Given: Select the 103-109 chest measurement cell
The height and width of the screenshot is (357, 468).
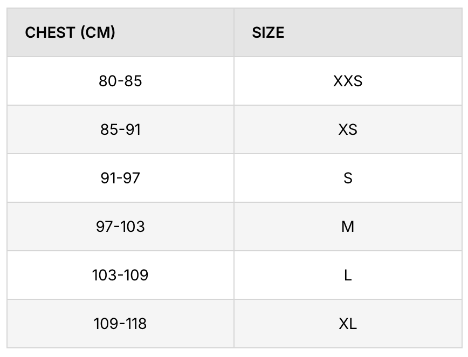Looking at the screenshot, I should 120,275.
